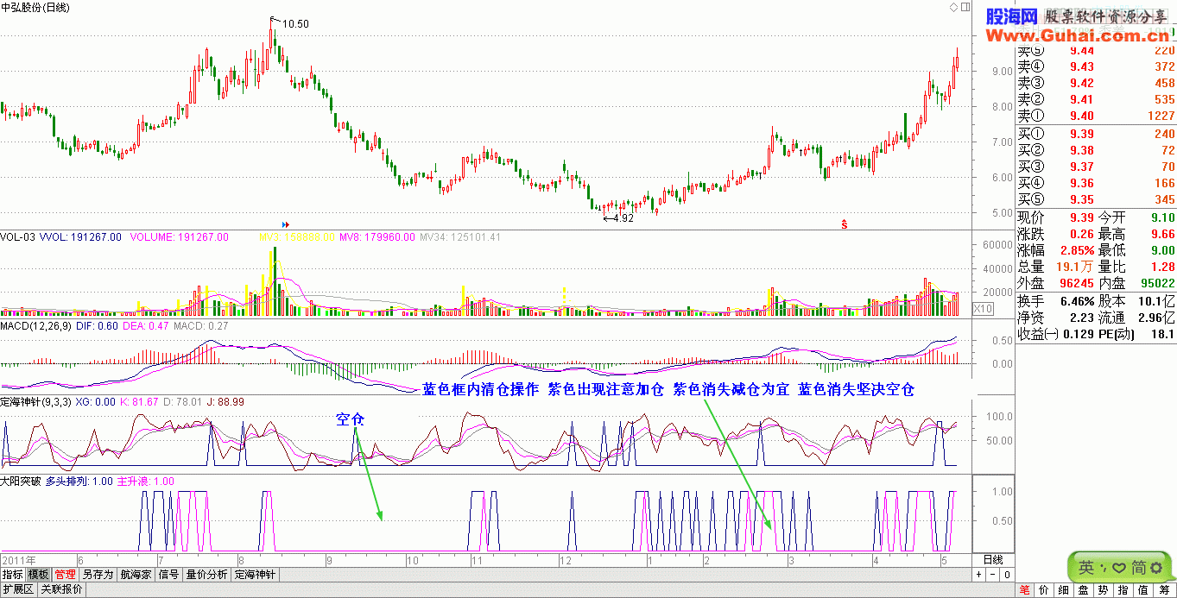The image size is (1177, 598).
Task: Click the red S marker under the price chart
Action: pyautogui.click(x=845, y=224)
